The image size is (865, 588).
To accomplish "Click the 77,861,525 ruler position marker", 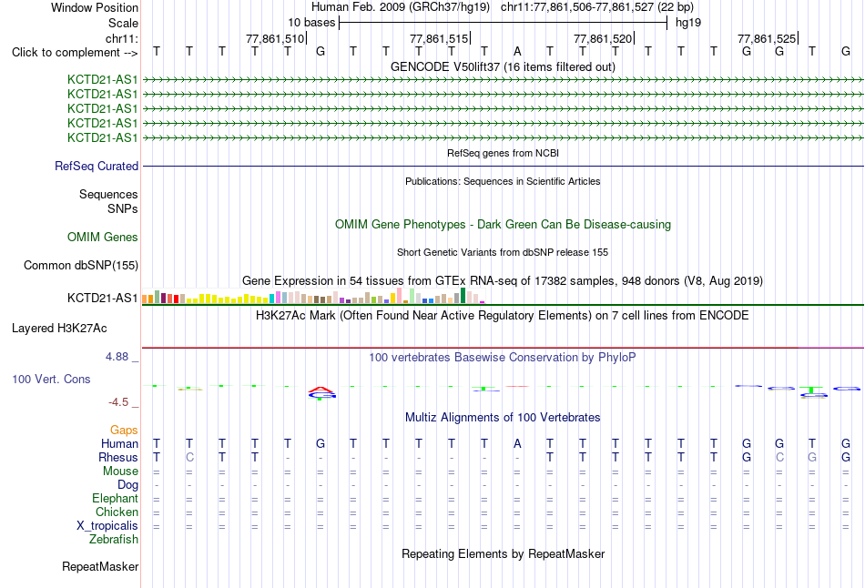I will (768, 38).
